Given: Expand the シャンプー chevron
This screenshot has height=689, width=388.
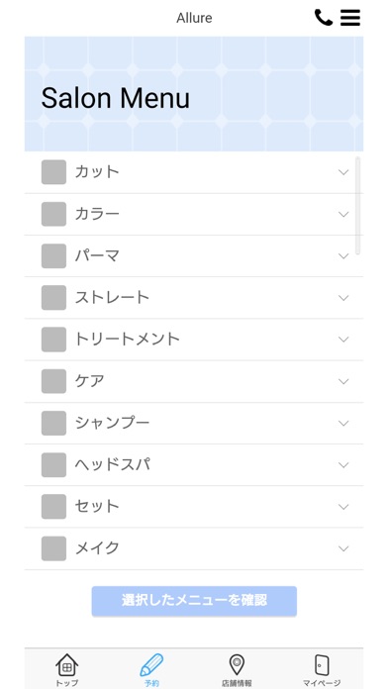Looking at the screenshot, I should pyautogui.click(x=343, y=423).
